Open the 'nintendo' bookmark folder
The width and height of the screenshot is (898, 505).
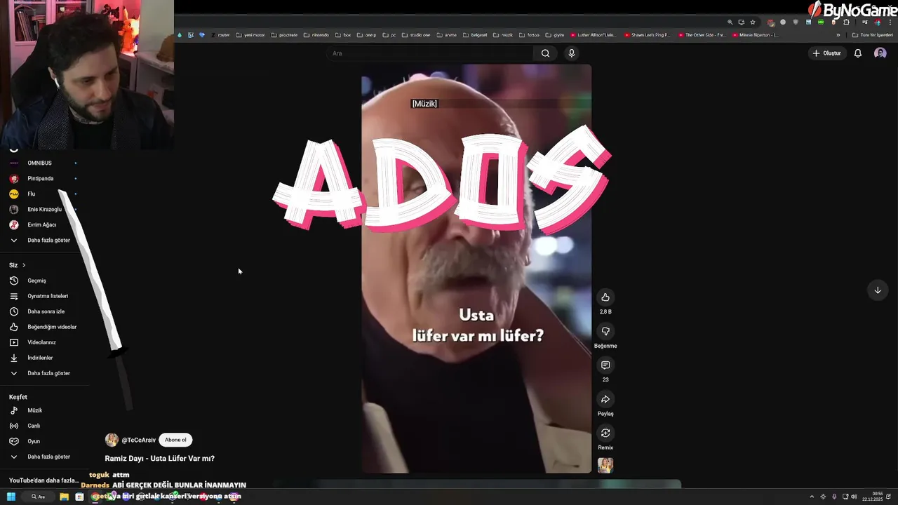(316, 34)
